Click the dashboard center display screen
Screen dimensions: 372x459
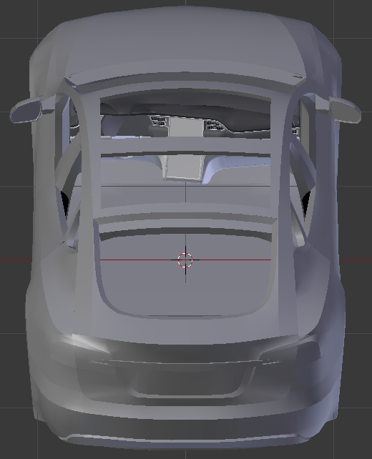(186, 127)
